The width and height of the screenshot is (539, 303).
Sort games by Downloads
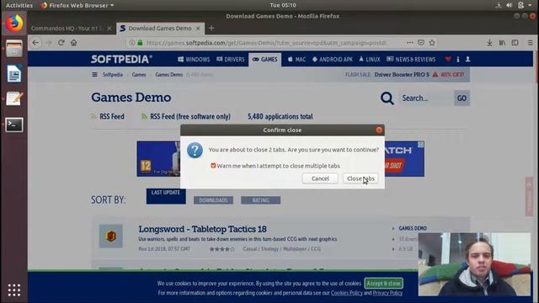[x=213, y=200]
